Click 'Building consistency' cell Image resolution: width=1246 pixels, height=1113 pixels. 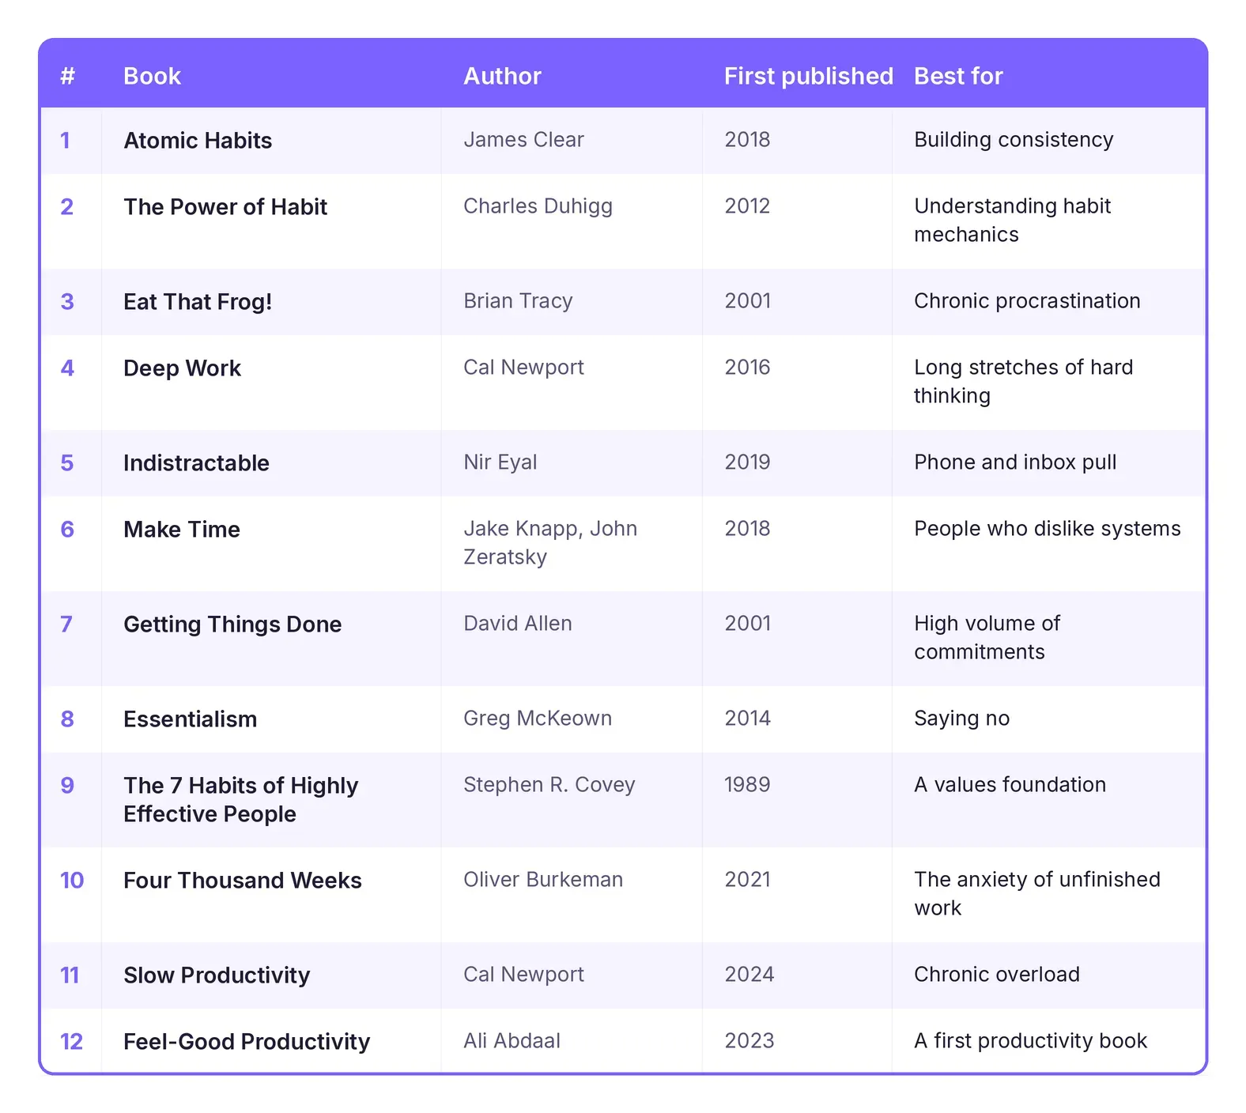coord(1014,140)
